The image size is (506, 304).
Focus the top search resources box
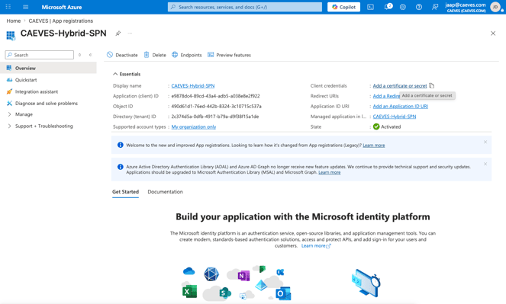point(245,7)
